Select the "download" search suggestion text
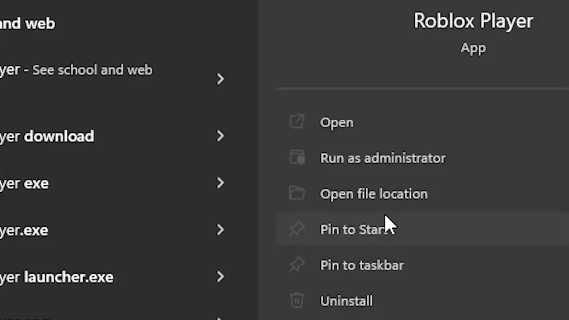This screenshot has width=569, height=320. 47,136
